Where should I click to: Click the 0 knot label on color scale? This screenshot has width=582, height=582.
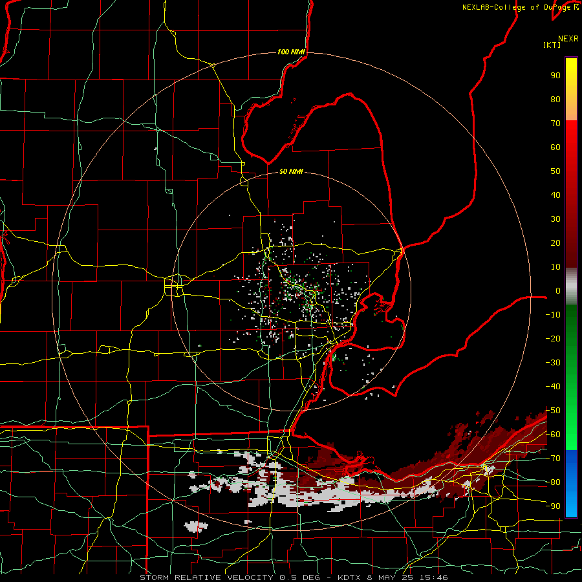(x=558, y=290)
